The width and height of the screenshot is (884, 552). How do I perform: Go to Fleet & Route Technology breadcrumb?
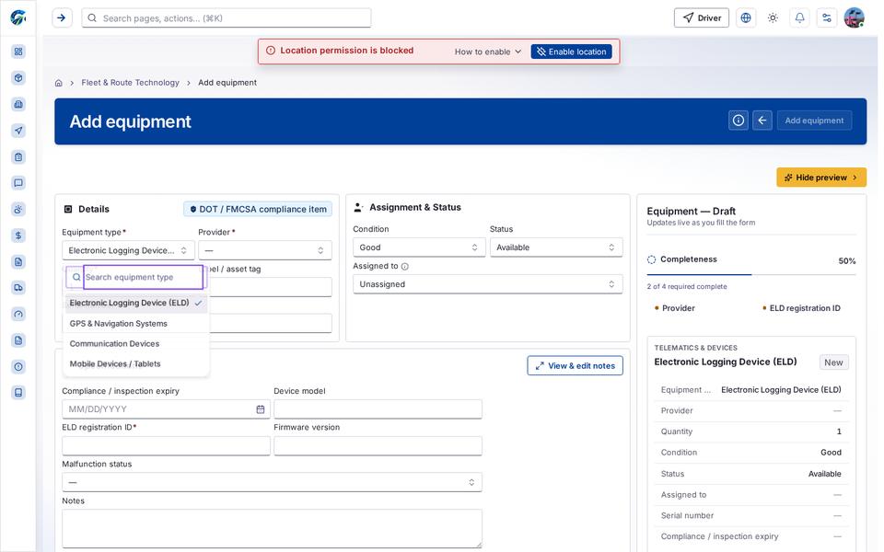[x=130, y=83]
